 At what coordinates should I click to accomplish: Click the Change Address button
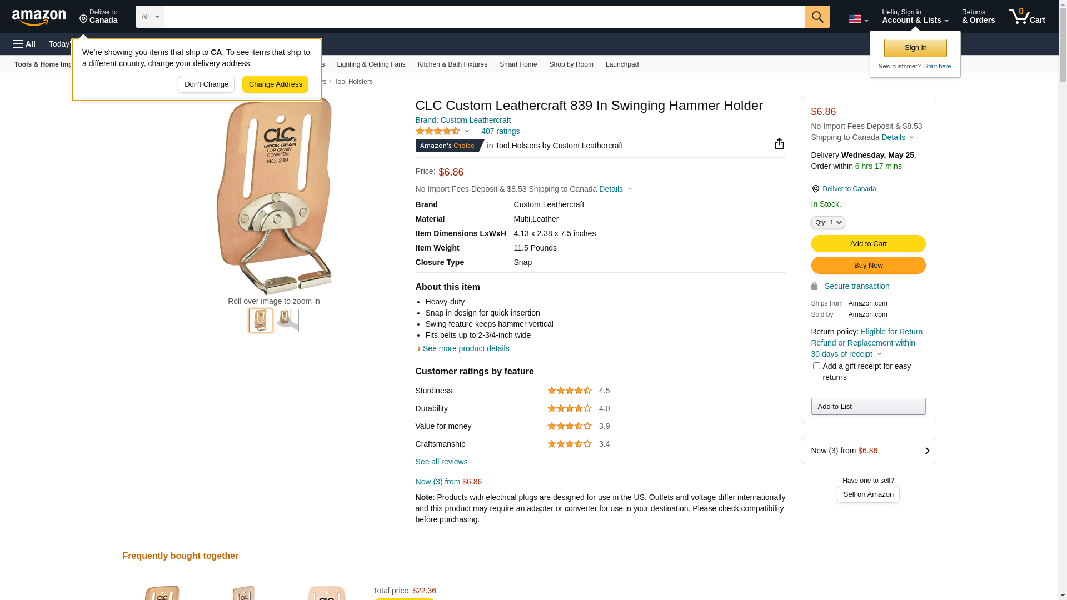click(x=275, y=84)
